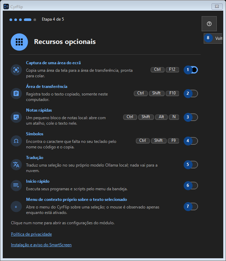Click the F12 shortcut key badge
Viewport: 226px width, 261px height.
click(172, 70)
